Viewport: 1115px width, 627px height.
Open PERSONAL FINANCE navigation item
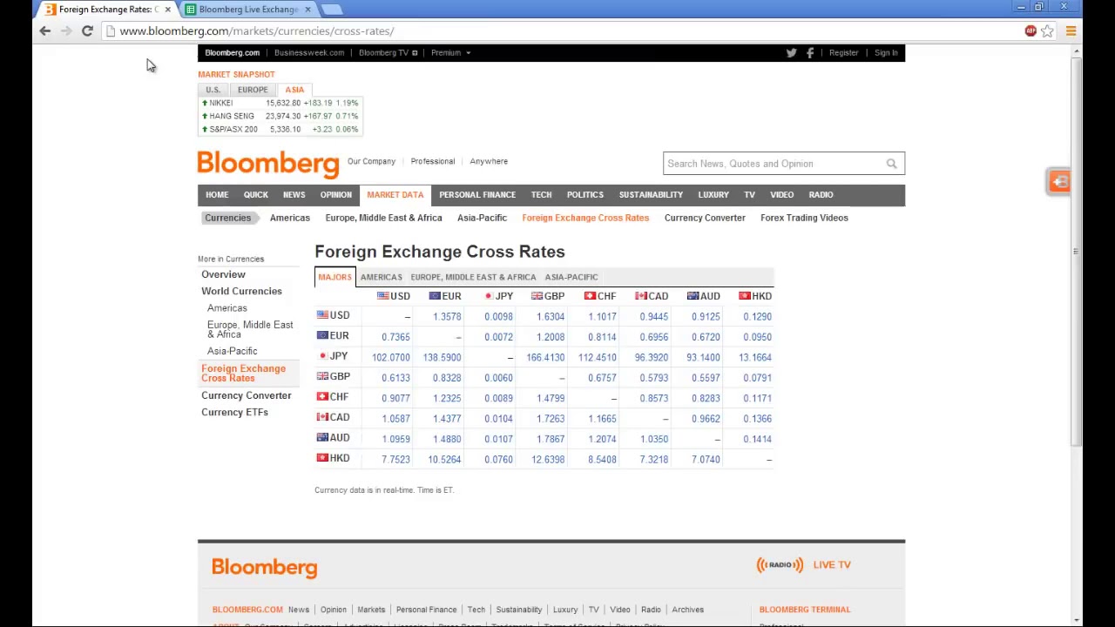tap(477, 195)
